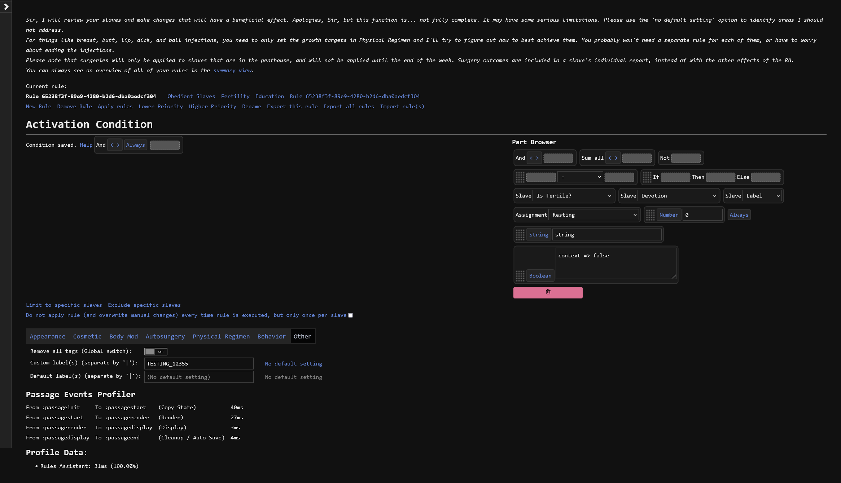Click the swap arrows in the Sum all part
This screenshot has width=841, height=483.
coord(613,158)
